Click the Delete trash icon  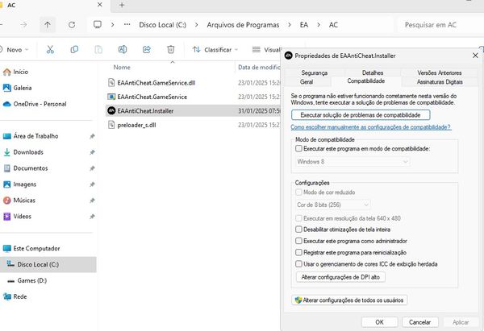pyautogui.click(x=171, y=49)
